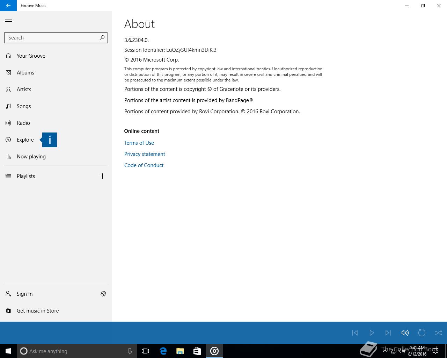447x358 pixels.
Task: Open the Terms of Use link
Action: [139, 143]
